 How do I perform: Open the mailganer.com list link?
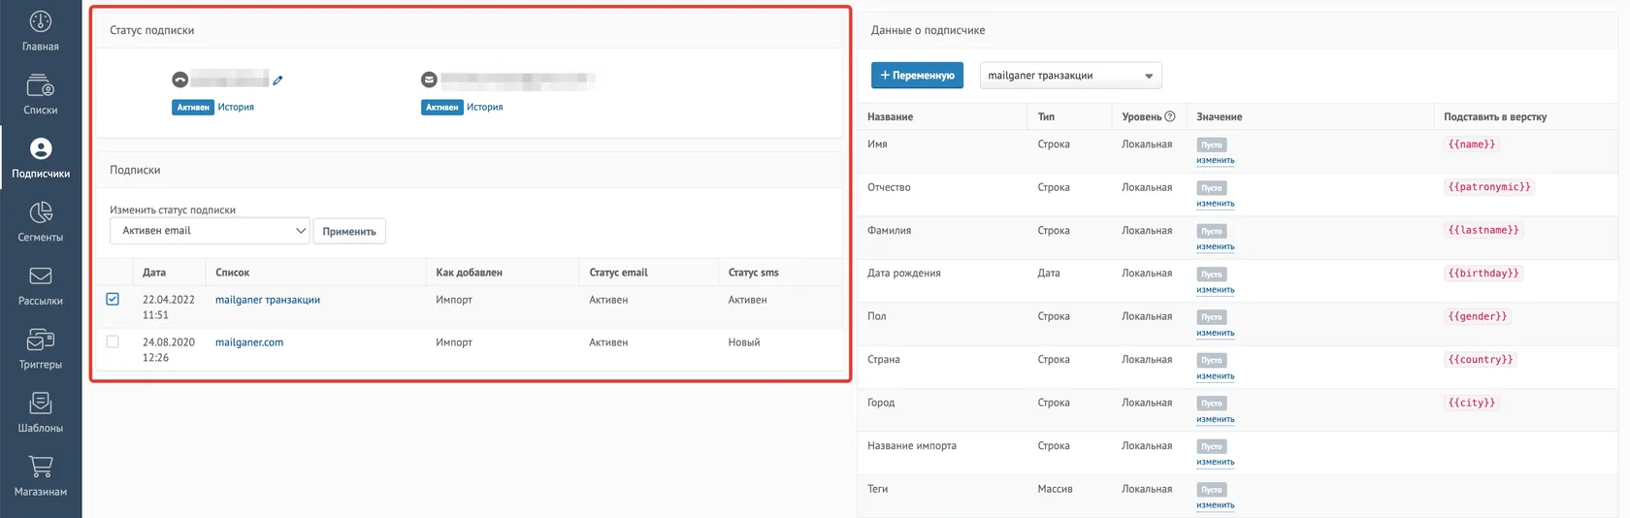[249, 342]
